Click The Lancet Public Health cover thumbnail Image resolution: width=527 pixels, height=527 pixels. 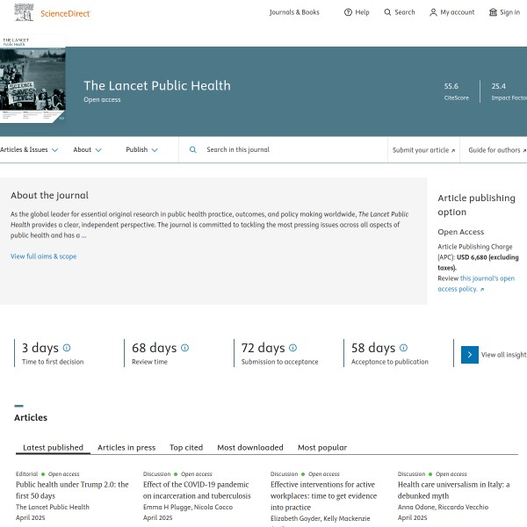32,85
